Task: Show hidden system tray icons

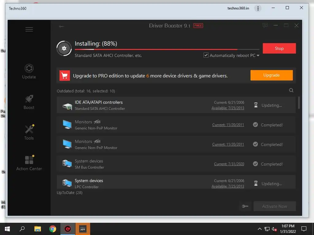Action: 259,229
